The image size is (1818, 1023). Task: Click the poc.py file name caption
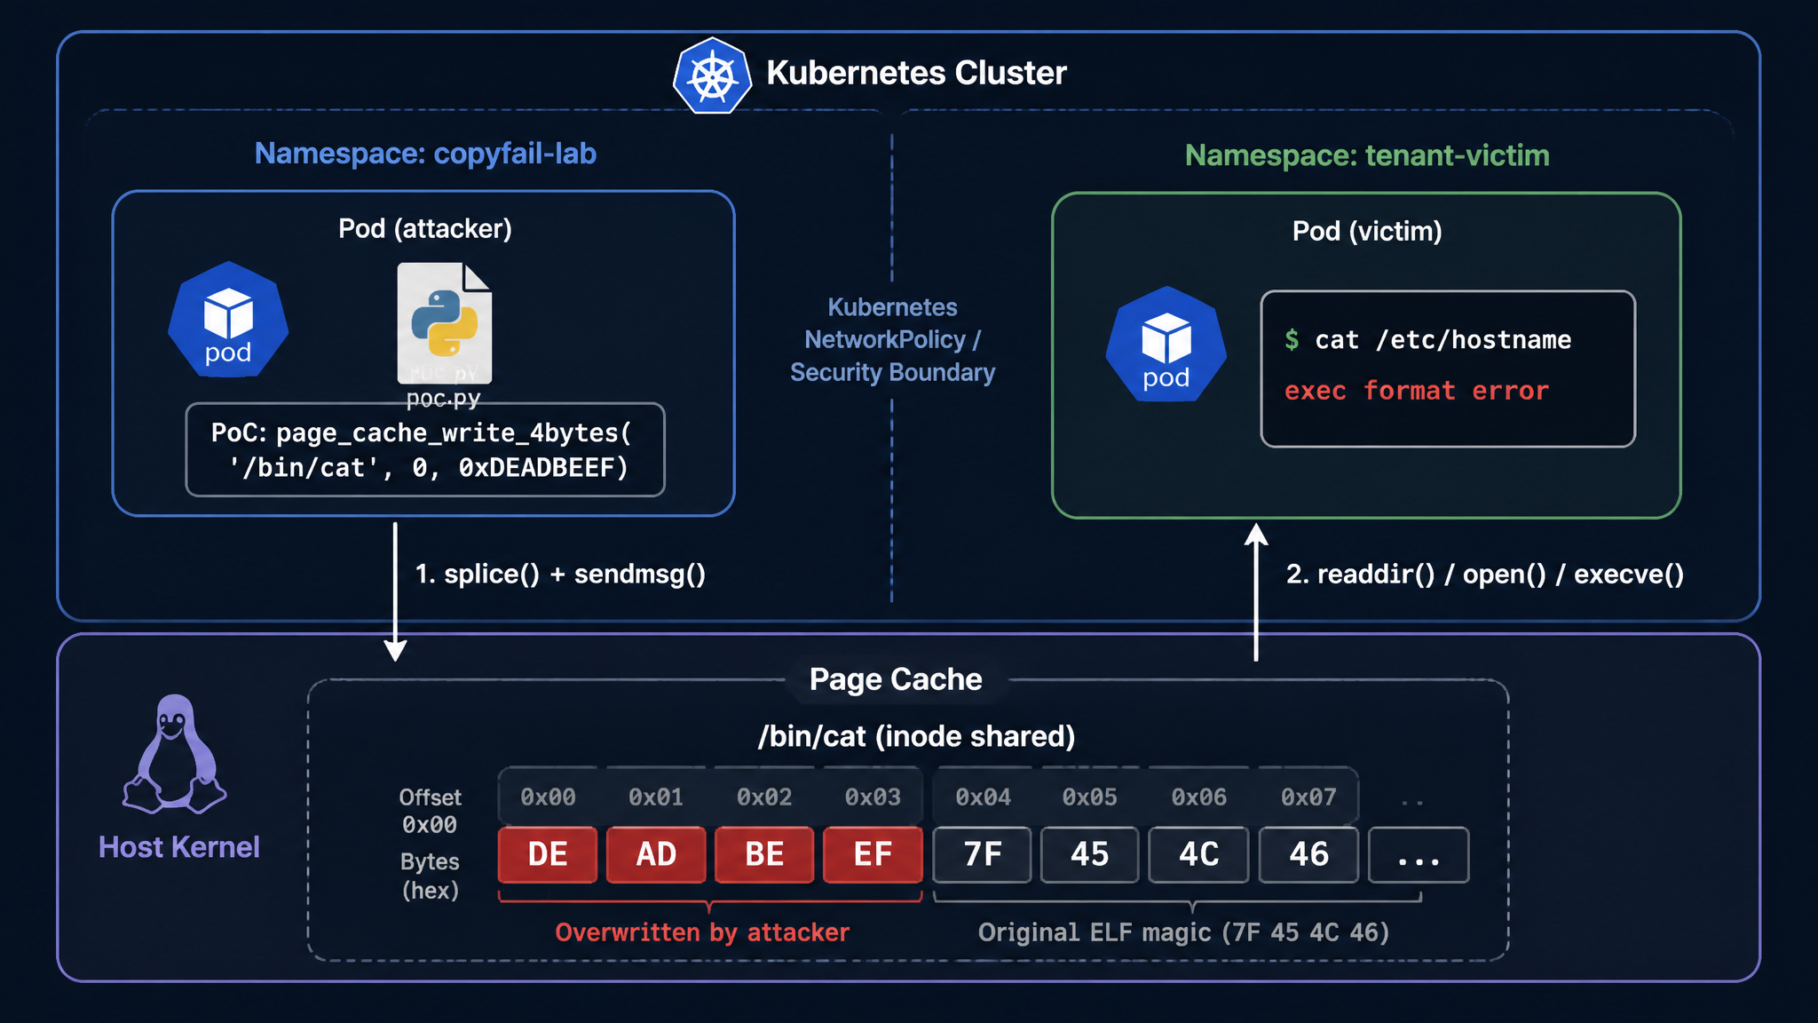tap(443, 397)
